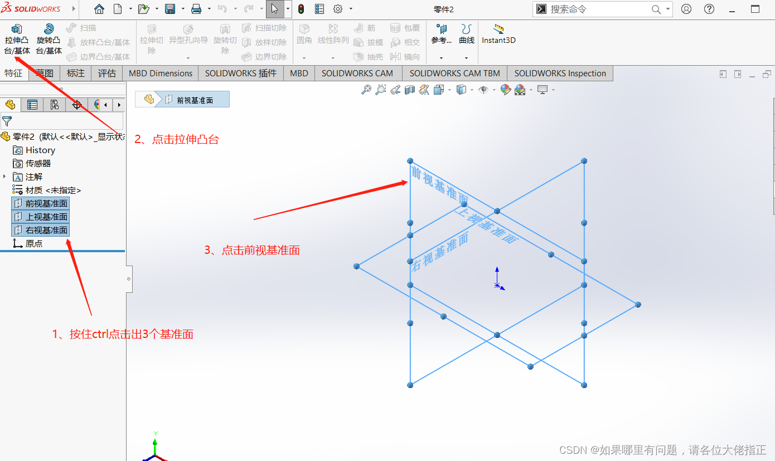
Task: Open the Curves dropdown arrow
Action: [x=467, y=58]
